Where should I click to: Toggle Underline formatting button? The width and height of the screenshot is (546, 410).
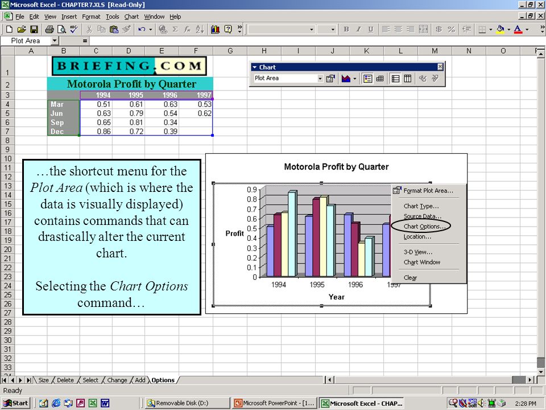pos(371,29)
